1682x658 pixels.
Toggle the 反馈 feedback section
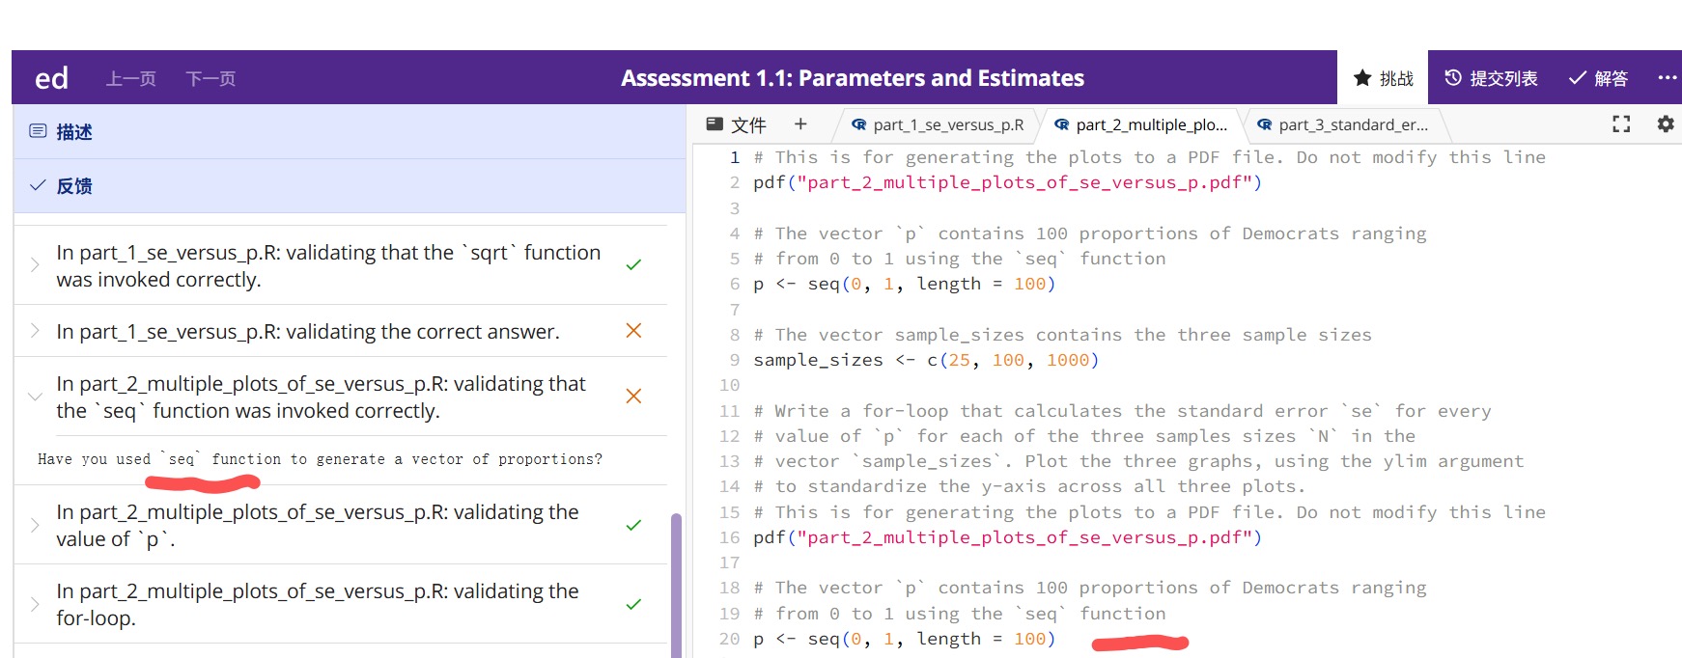tap(350, 186)
